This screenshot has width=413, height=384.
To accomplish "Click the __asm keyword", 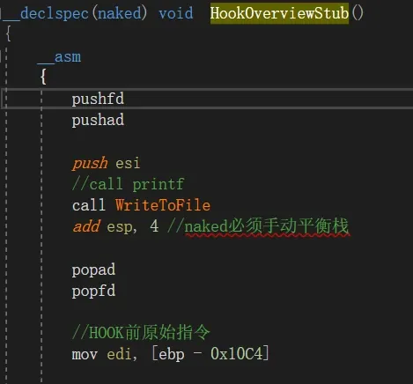I will tap(59, 56).
